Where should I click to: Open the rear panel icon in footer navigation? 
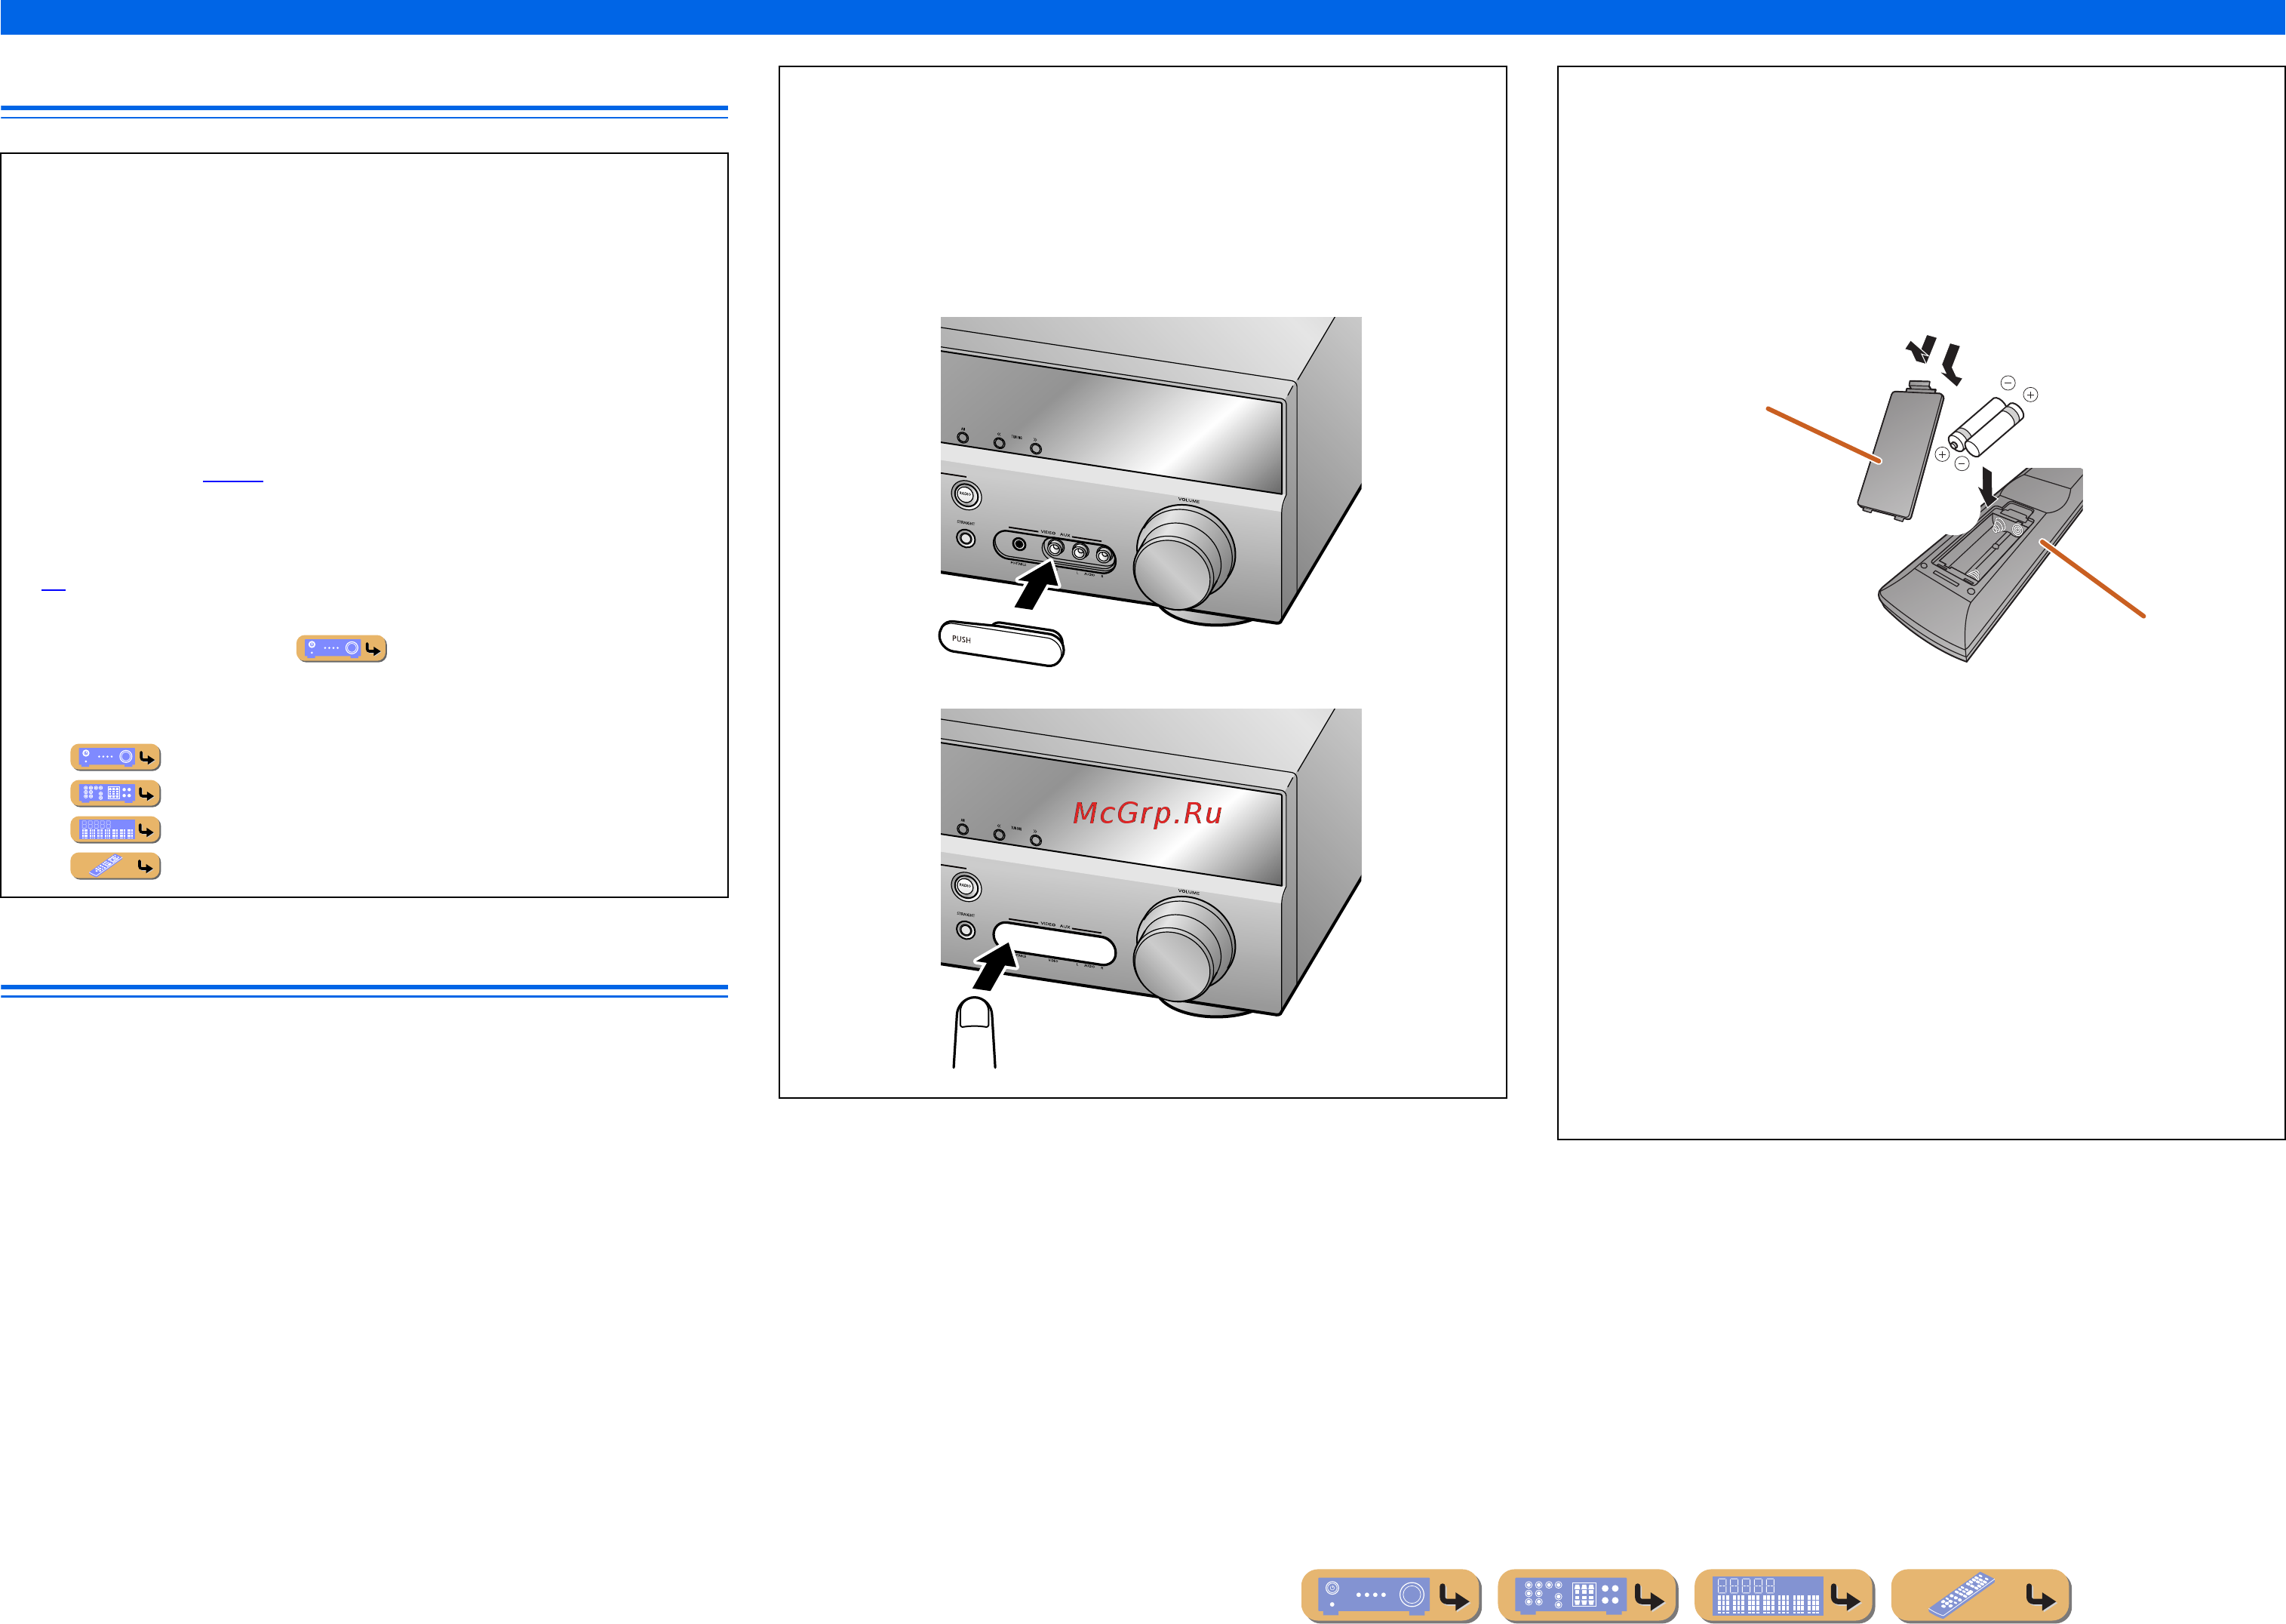coord(1587,1594)
